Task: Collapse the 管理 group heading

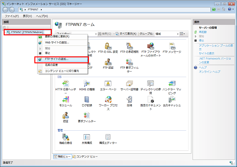Action: 60,130
